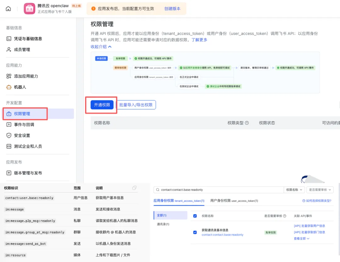Expand 查看全部 related APIs list

302,239
